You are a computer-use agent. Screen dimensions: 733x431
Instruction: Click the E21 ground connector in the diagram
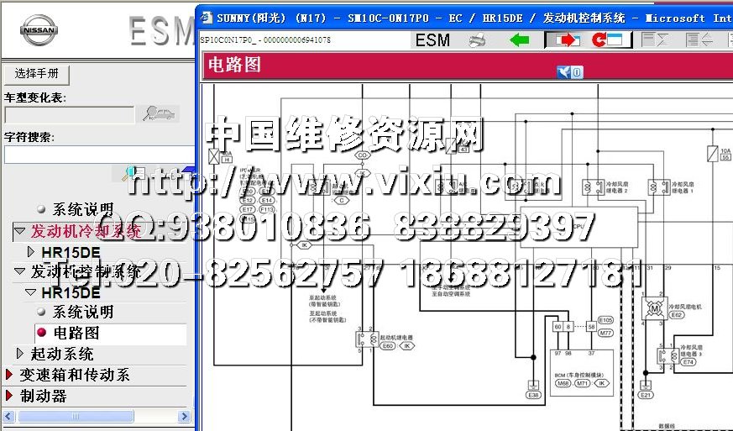tap(646, 395)
